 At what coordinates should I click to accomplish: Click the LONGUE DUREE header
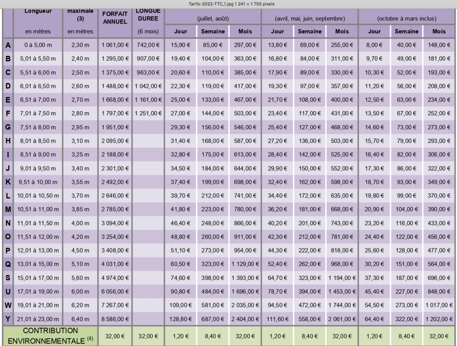tap(148, 15)
